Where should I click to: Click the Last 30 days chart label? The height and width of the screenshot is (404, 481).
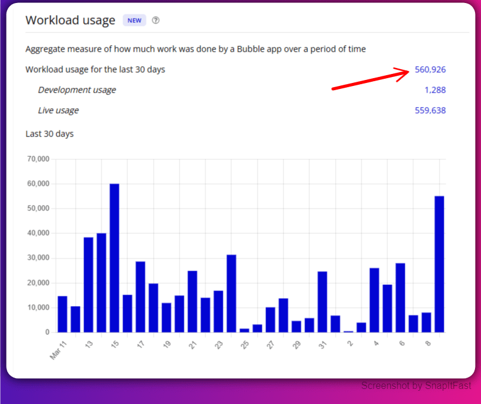tap(49, 134)
